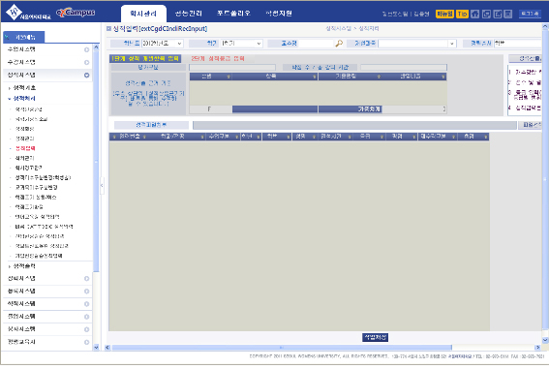Image resolution: width=549 pixels, height=369 pixels.
Task: Click the university diamond logo
Action: click(14, 12)
